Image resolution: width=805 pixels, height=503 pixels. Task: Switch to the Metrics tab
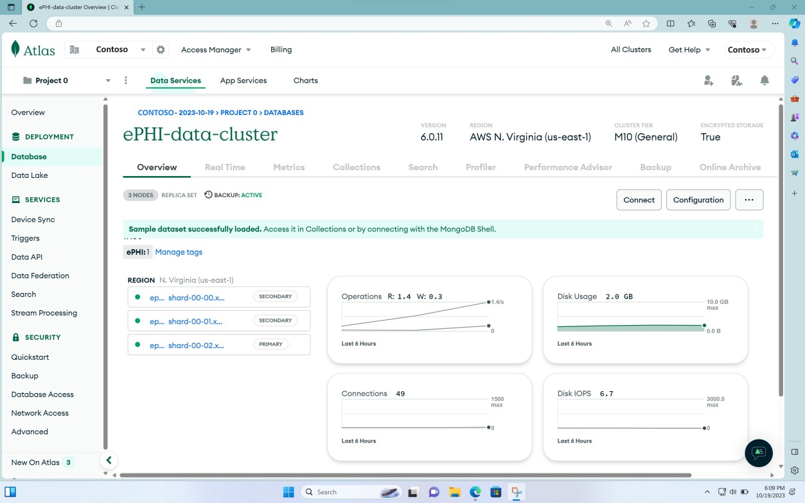(288, 167)
